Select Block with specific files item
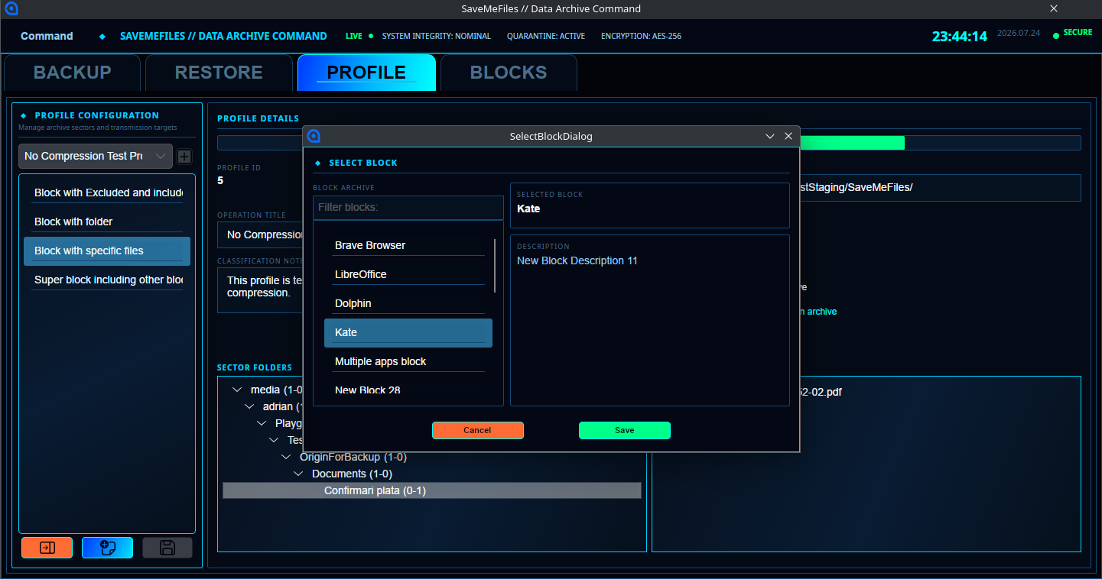Viewport: 1102px width, 579px height. click(x=107, y=251)
